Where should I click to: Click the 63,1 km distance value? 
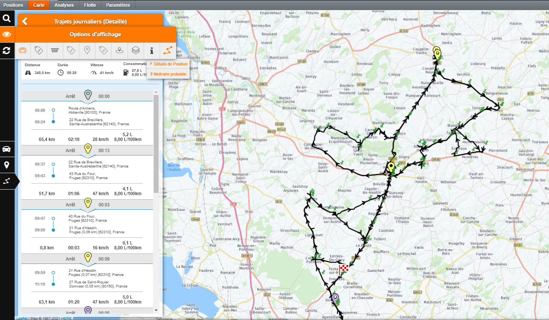(x=47, y=302)
